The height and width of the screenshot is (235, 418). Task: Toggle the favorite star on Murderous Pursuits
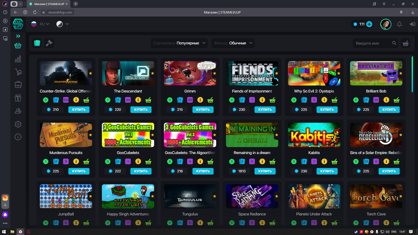point(91,135)
